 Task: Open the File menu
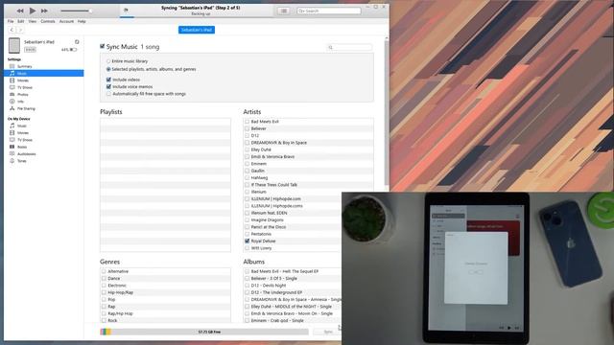click(x=11, y=21)
